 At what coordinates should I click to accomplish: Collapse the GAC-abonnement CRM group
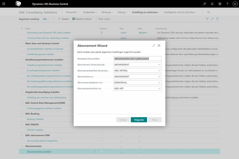[22, 135]
